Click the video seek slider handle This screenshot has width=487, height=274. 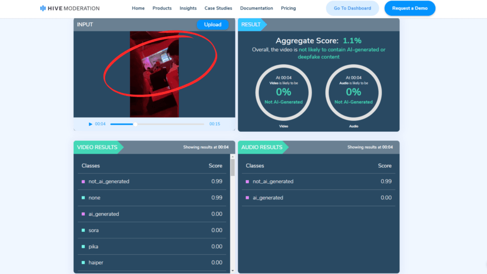pos(136,124)
